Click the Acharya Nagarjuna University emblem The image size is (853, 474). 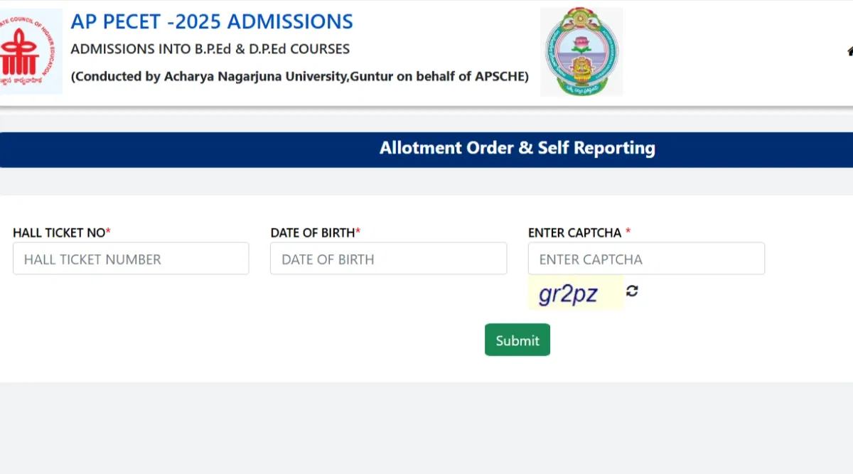click(581, 52)
